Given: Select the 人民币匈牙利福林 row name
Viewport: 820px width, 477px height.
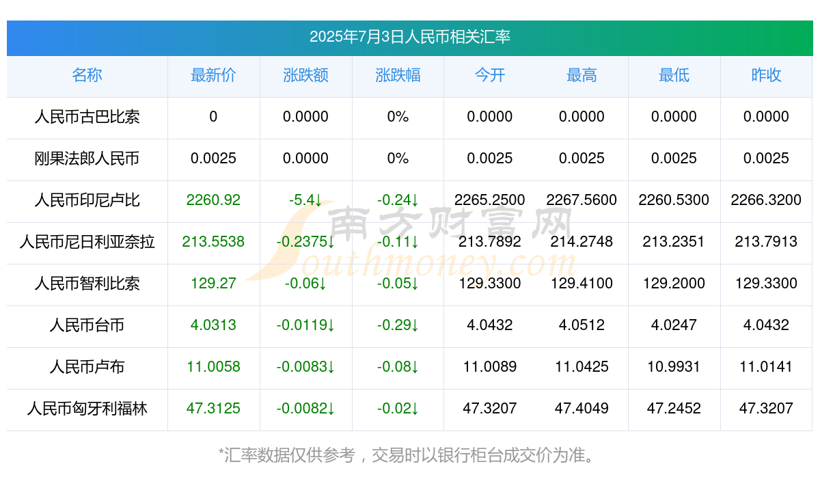Looking at the screenshot, I should (x=87, y=409).
